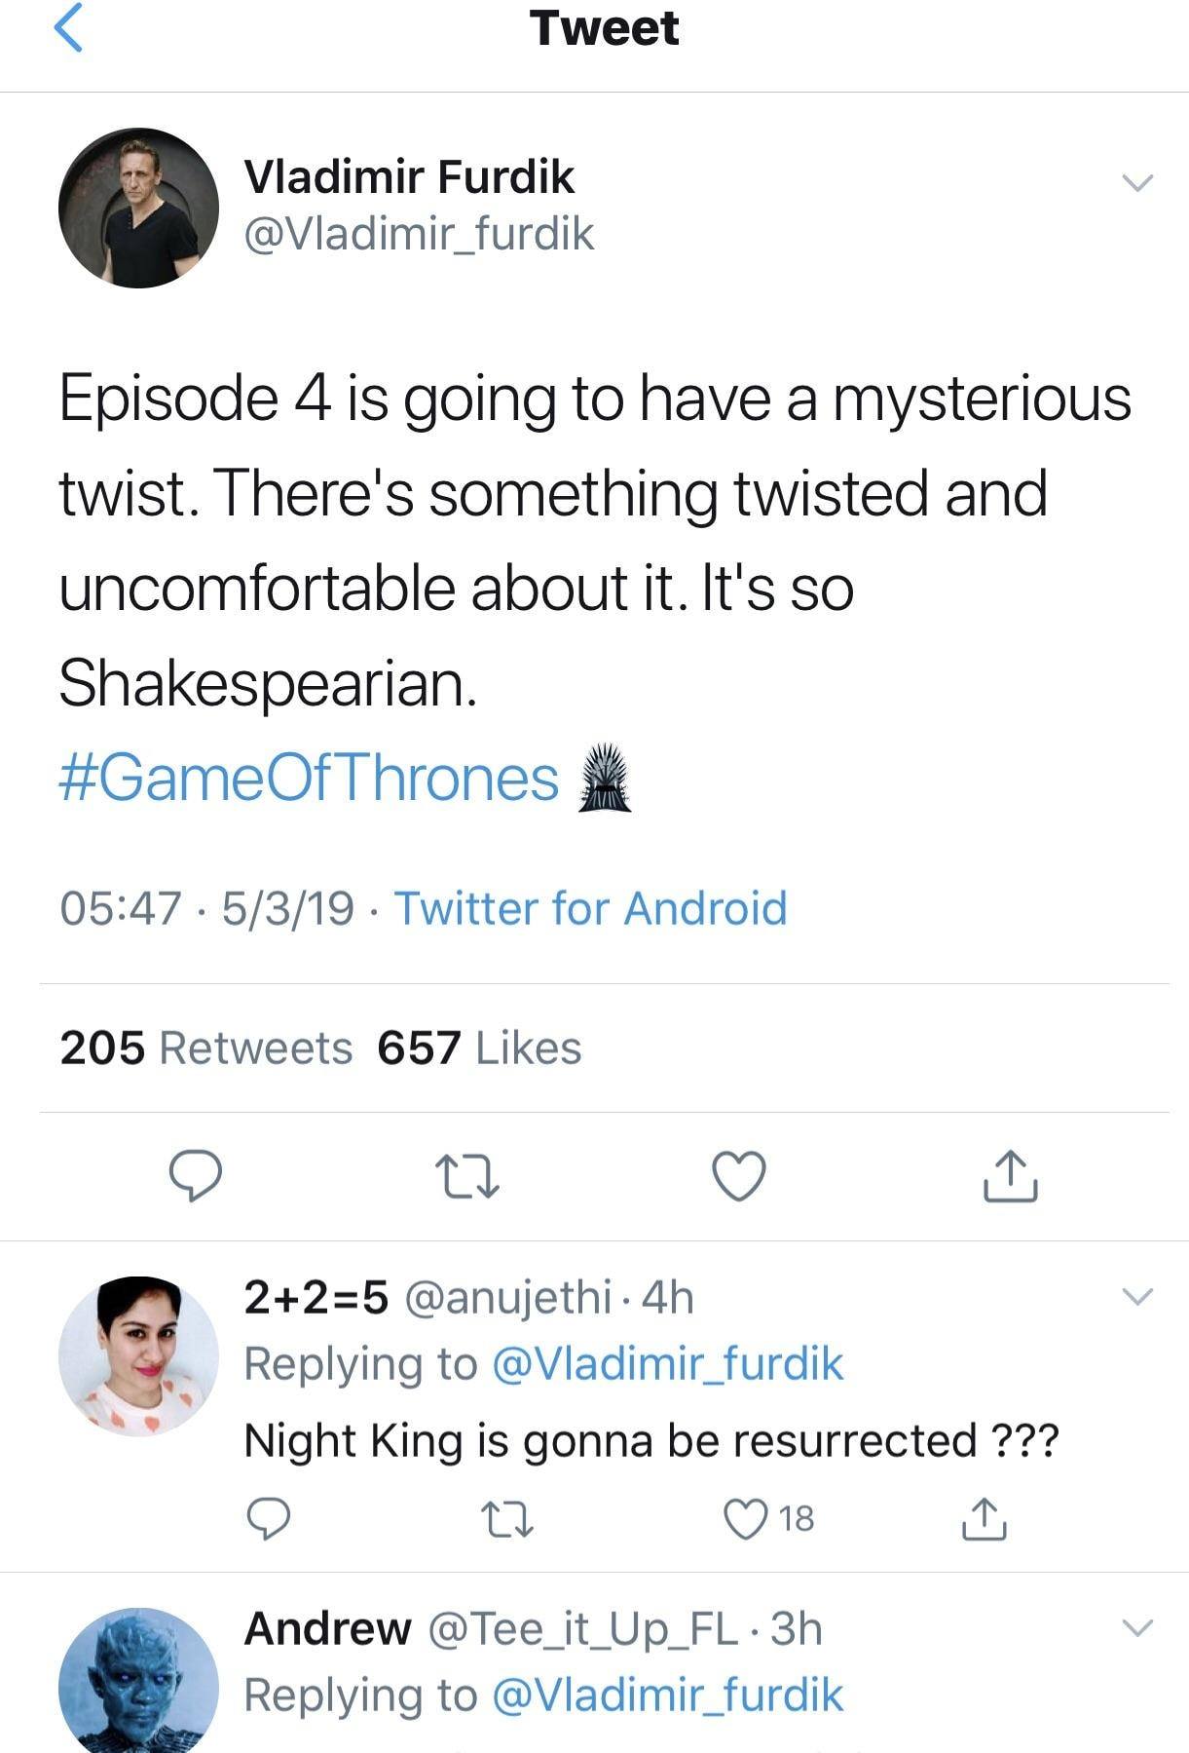Viewport: 1189px width, 1753px height.
Task: Reply to the Night King resurrected comment
Action: click(x=268, y=1518)
